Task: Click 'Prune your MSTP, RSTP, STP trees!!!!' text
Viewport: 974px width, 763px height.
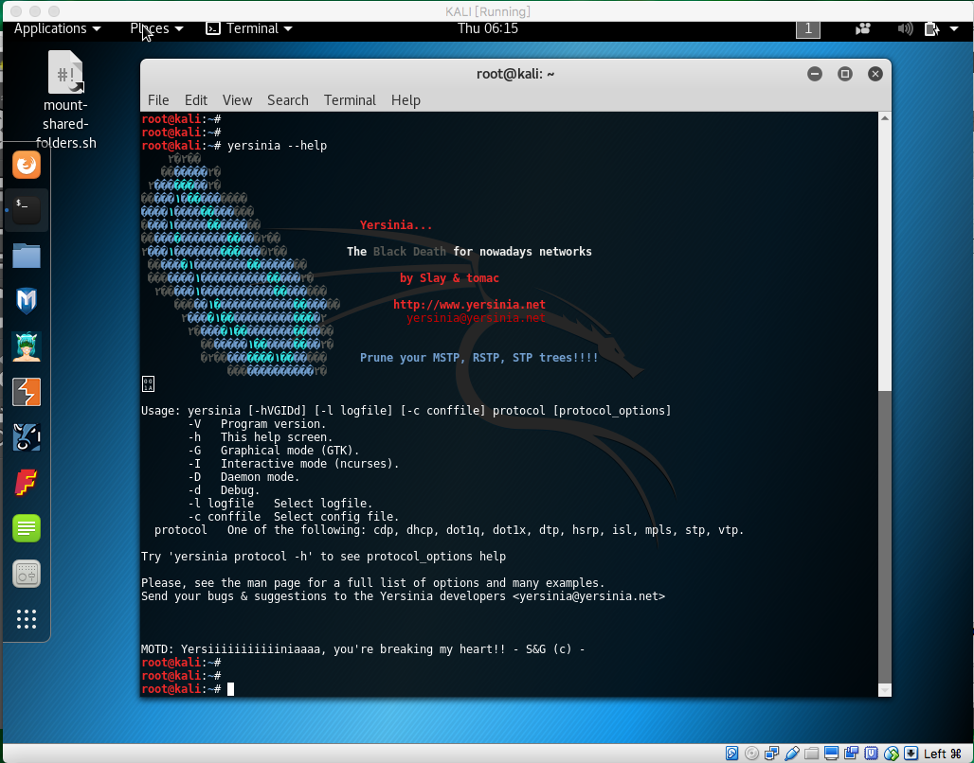Action: [478, 358]
